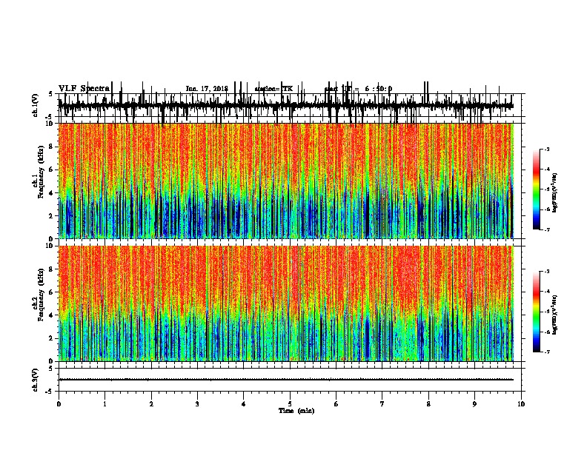Click the "ch.3(V)" axis label
Image resolution: width=587 pixels, height=453 pixels.
pyautogui.click(x=36, y=380)
